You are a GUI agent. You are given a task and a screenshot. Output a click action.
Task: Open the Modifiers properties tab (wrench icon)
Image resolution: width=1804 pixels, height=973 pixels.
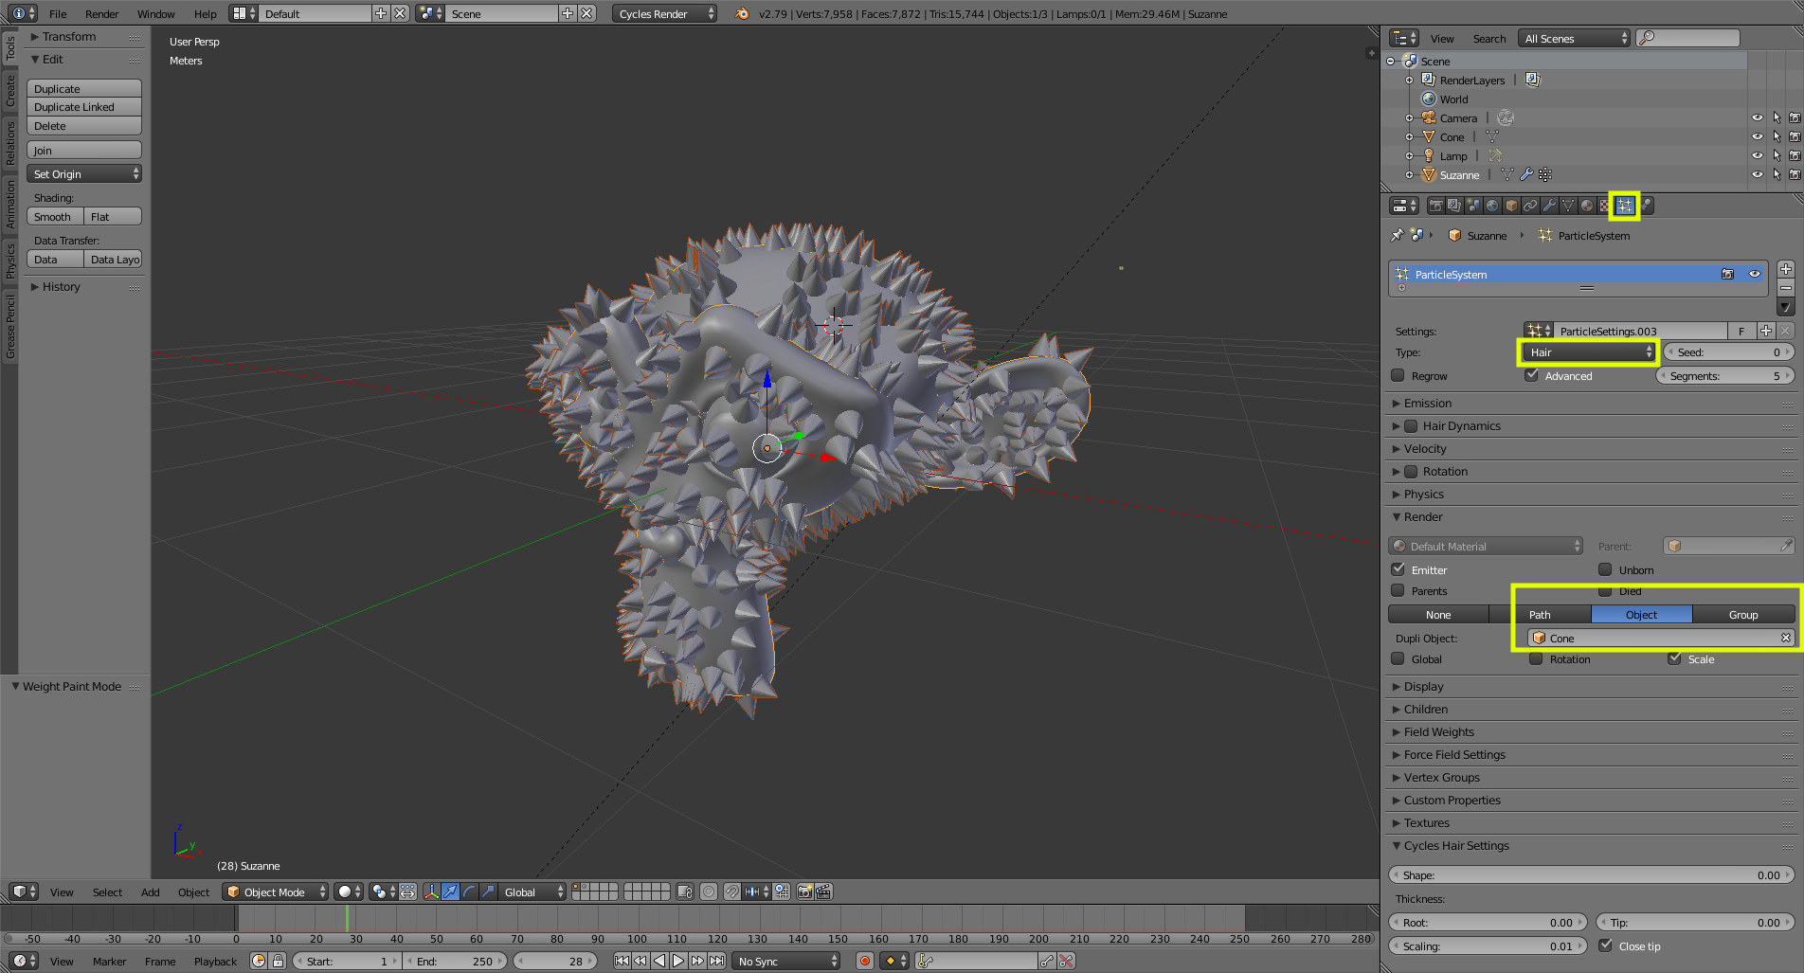point(1549,206)
